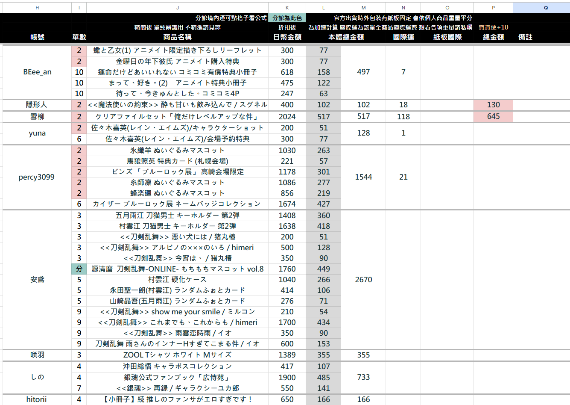570x405 pixels.
Task: Click body total 2670
Action: pyautogui.click(x=363, y=280)
